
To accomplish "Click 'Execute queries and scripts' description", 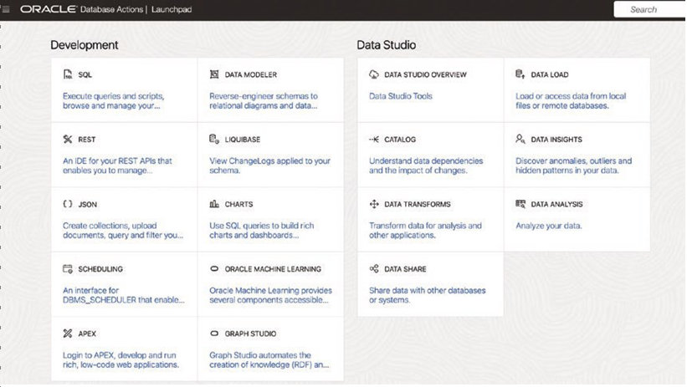I will pyautogui.click(x=114, y=100).
